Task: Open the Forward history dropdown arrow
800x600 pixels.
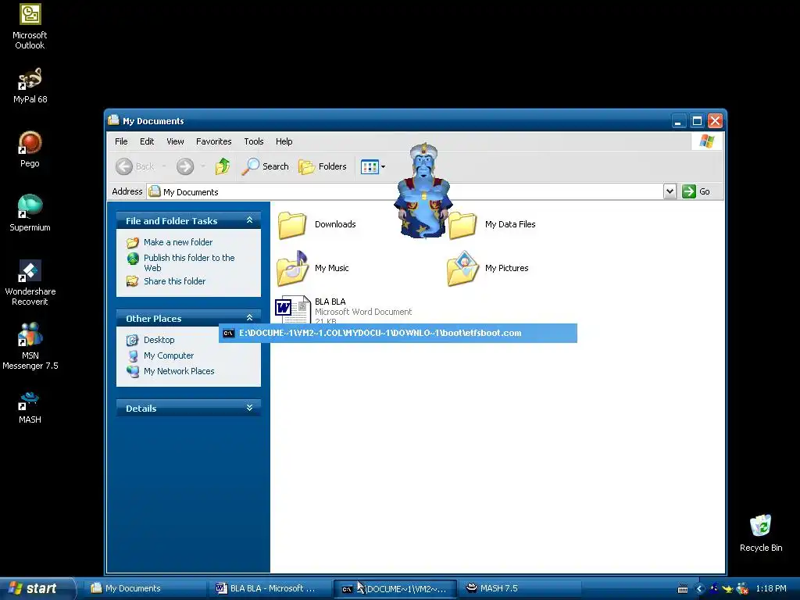Action: 203,166
